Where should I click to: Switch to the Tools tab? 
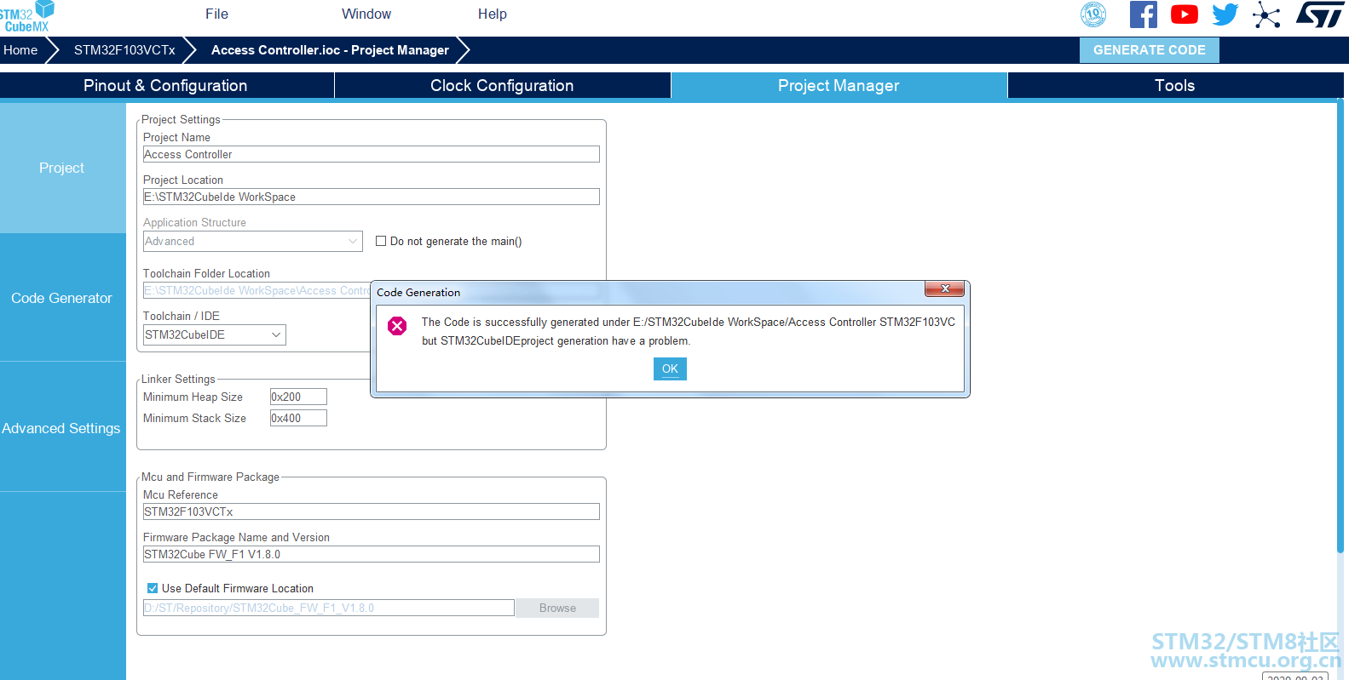(1175, 85)
